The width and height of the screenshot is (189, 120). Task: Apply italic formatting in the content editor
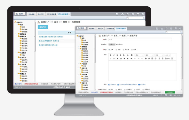[x=114, y=55]
